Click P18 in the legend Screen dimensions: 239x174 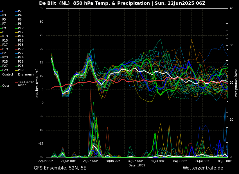[19, 45]
